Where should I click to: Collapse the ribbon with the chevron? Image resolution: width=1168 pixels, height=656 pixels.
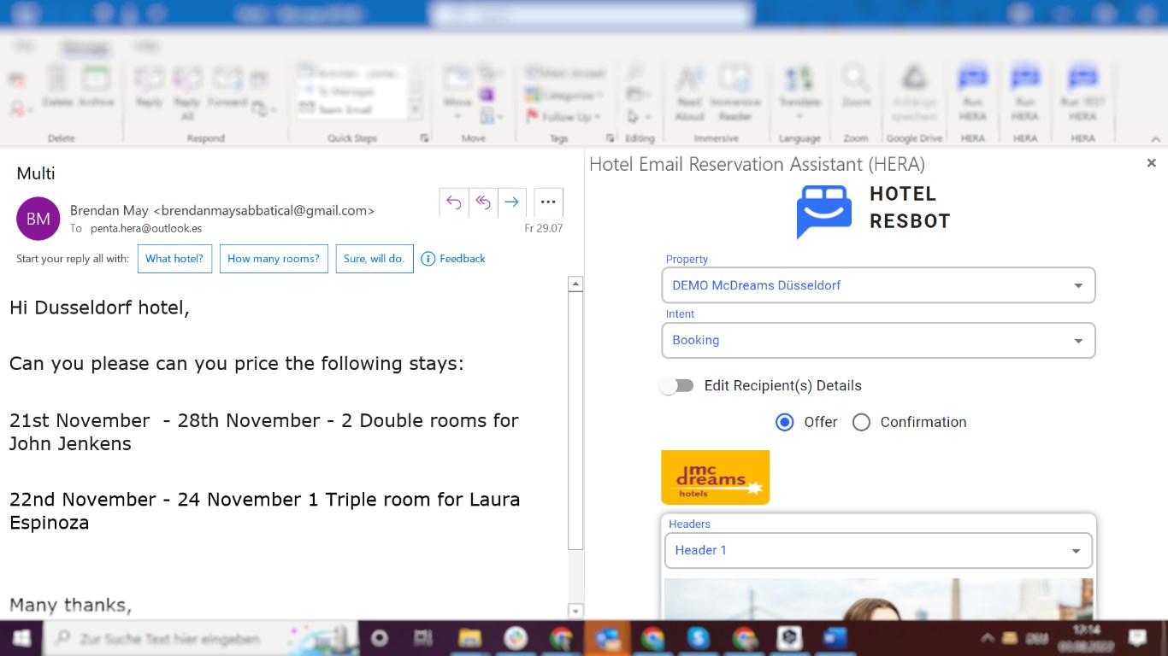(1156, 139)
